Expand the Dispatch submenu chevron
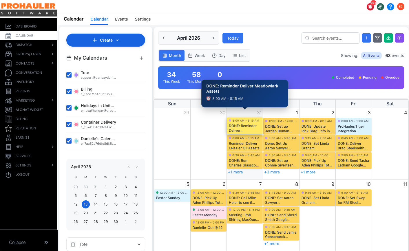This screenshot has width=409, height=251. 53,45
